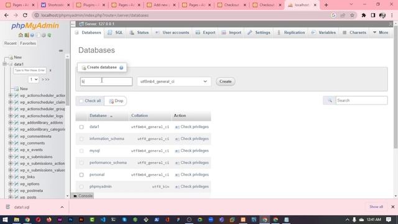Tick the Check all checkbox
Screen dimensions: 398x224
pos(81,101)
